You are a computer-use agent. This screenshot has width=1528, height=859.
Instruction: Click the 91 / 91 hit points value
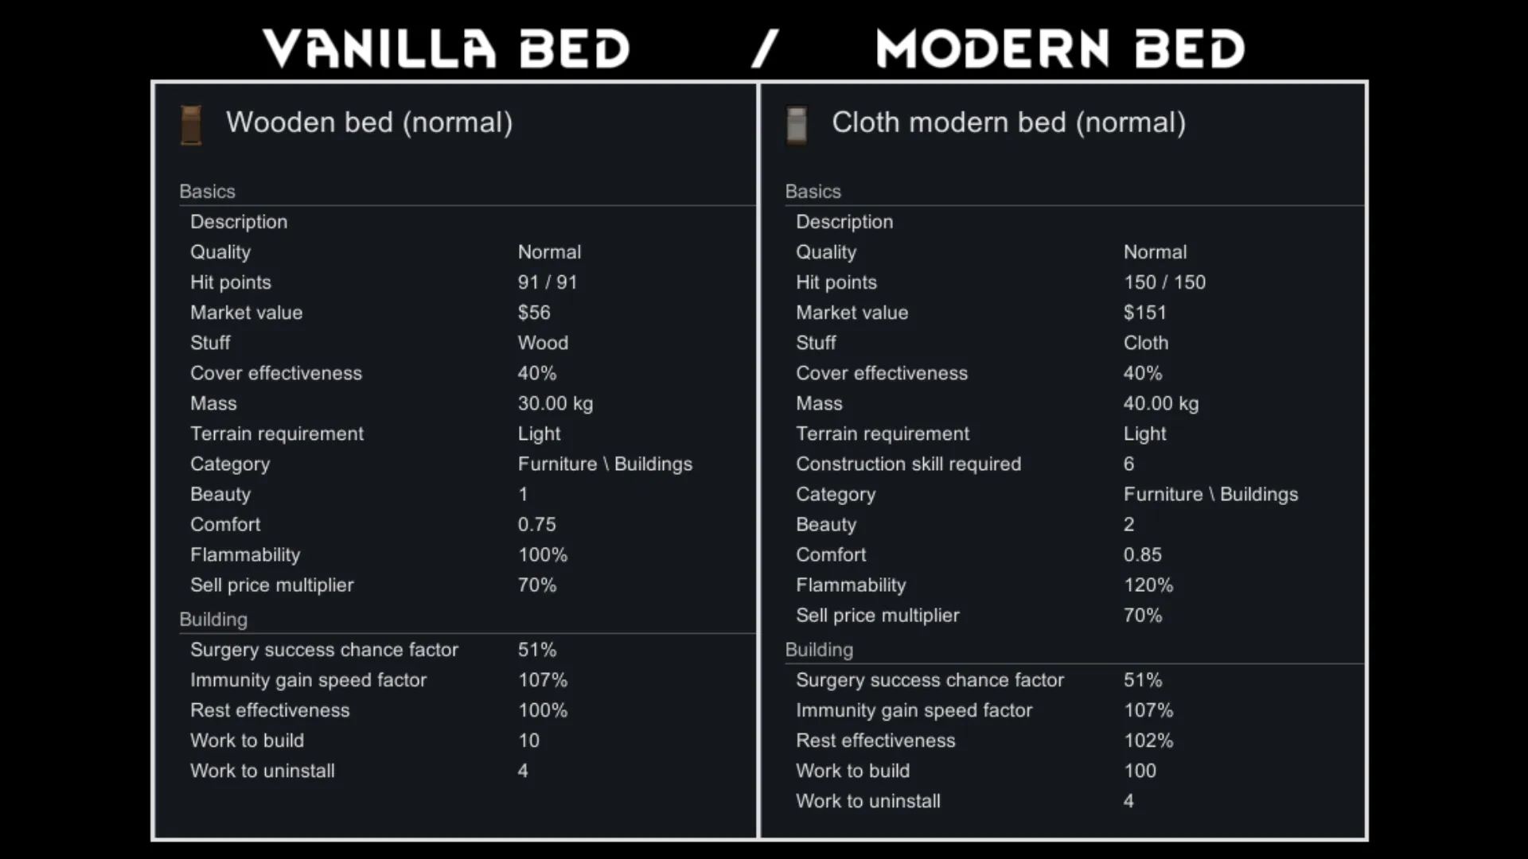548,282
